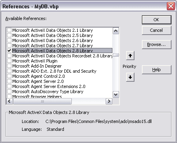The image size is (177, 143).
Task: Uncheck Microsoft ActiveX Data Objects 2.8 Library
Action: click(9, 51)
